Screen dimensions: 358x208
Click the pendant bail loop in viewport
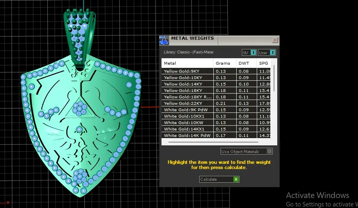click(x=80, y=39)
